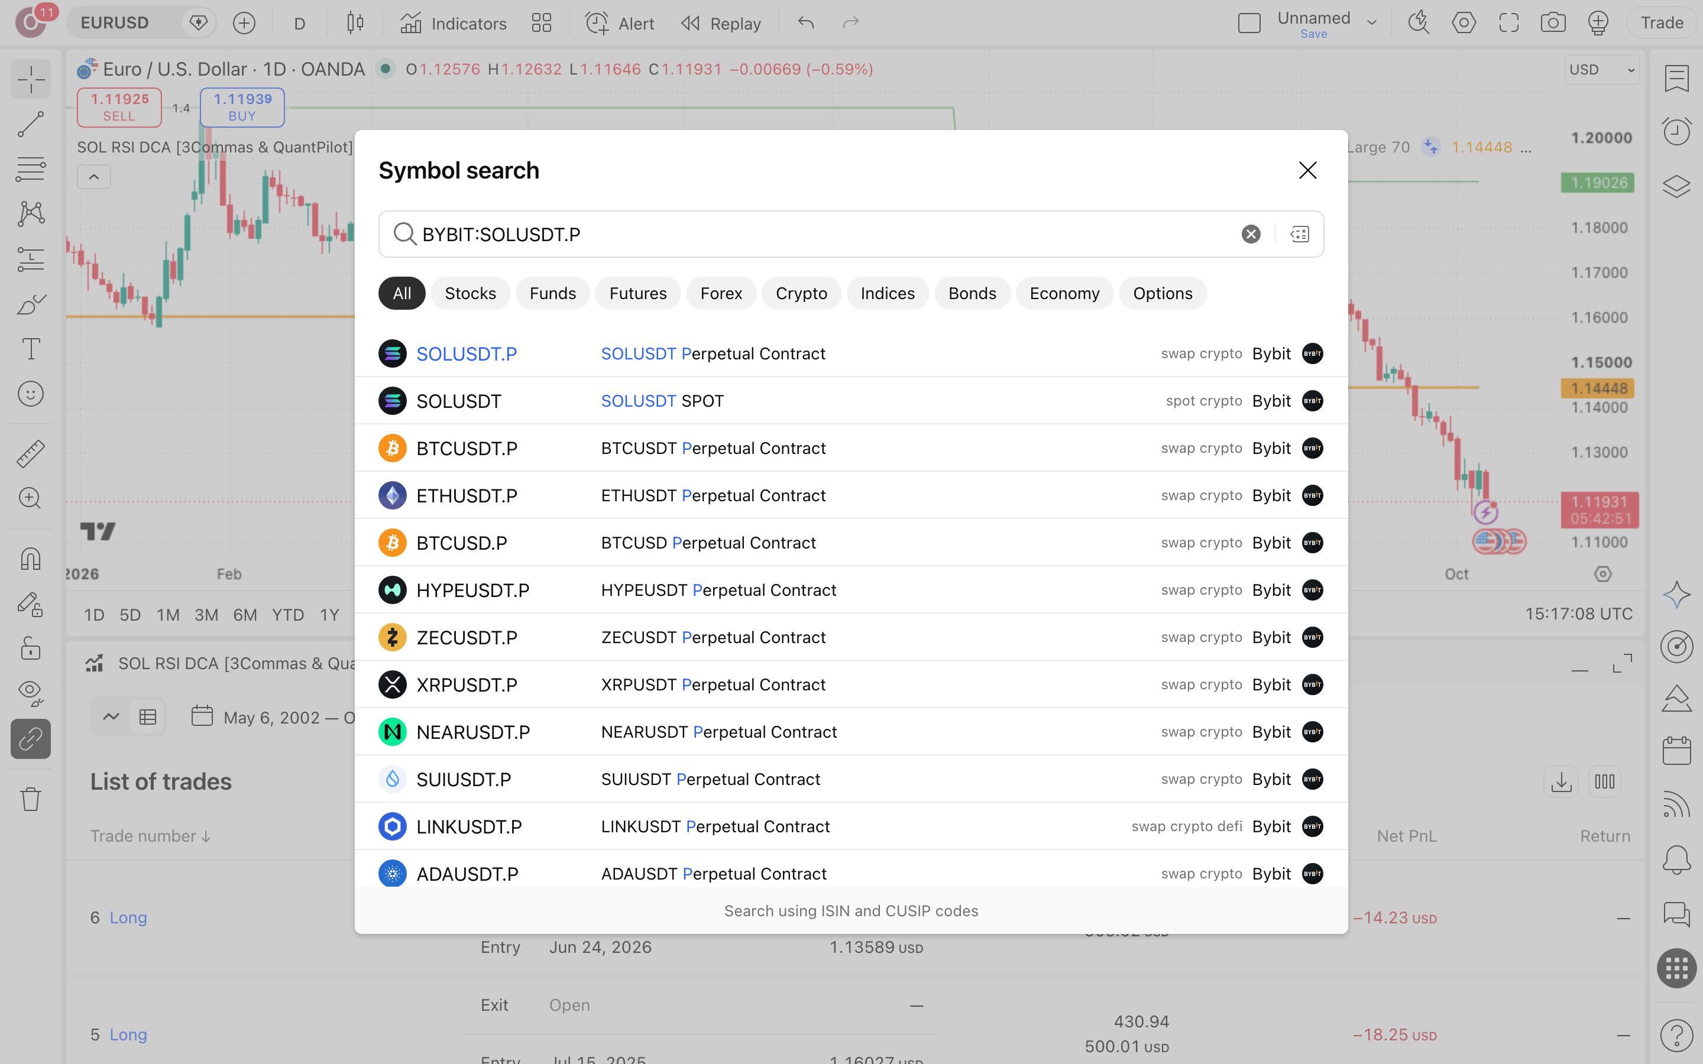Click the Indicators button
Screen dimensions: 1703x1064
pyautogui.click(x=453, y=23)
